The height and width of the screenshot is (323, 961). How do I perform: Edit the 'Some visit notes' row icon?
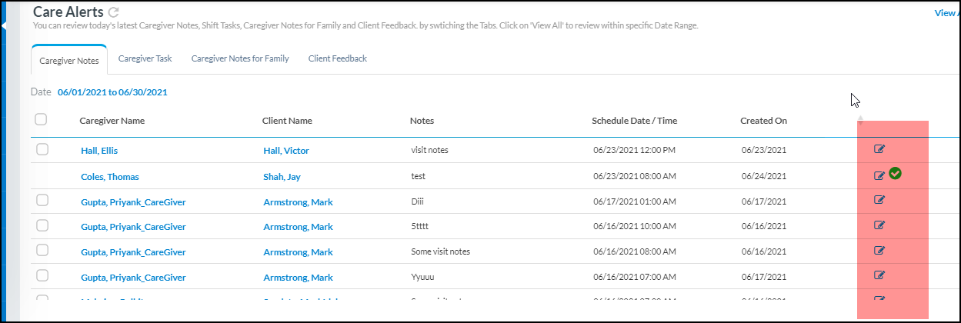point(879,250)
